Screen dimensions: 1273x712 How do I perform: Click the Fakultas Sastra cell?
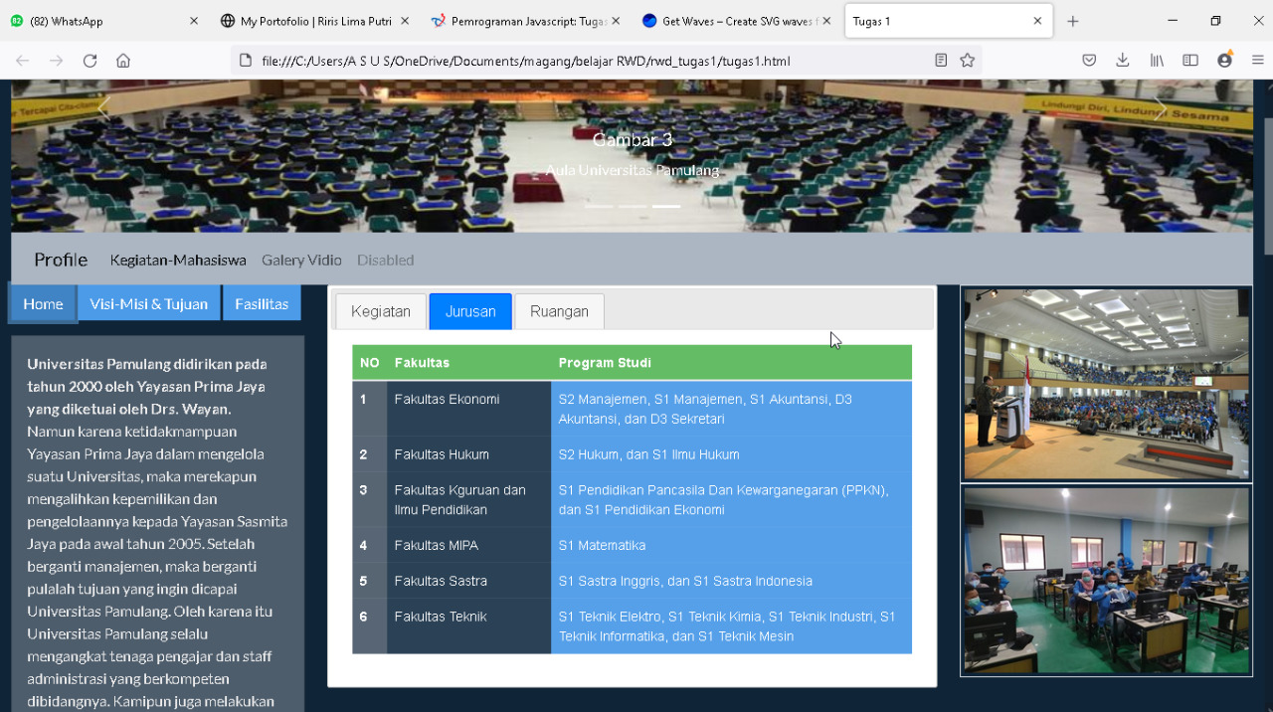tap(469, 581)
